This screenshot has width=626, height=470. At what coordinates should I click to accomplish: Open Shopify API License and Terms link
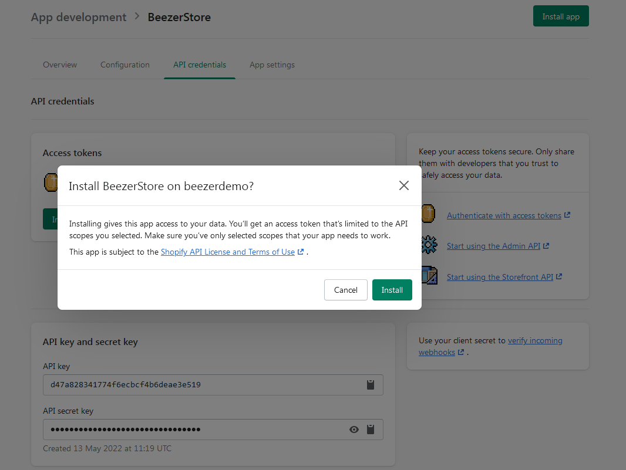[228, 252]
